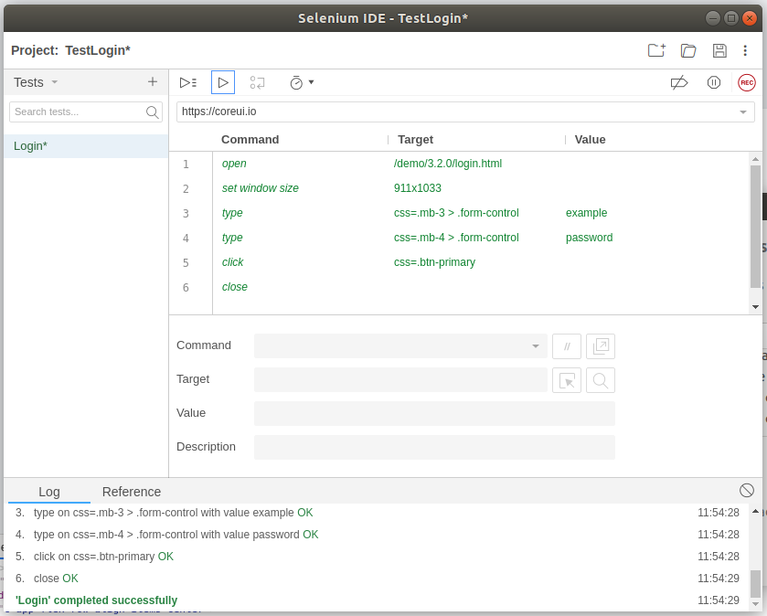Run the current test
The width and height of the screenshot is (767, 616).
point(223,82)
